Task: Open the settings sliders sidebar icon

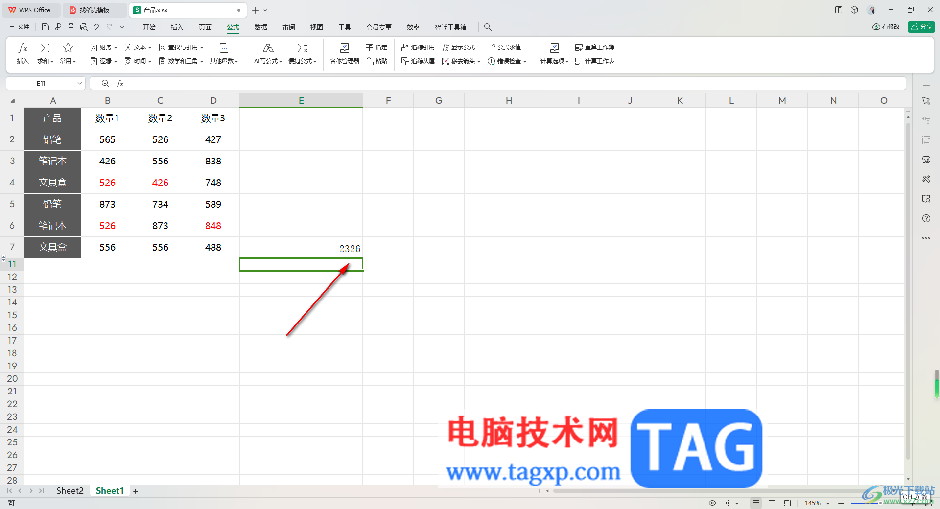Action: pyautogui.click(x=926, y=120)
